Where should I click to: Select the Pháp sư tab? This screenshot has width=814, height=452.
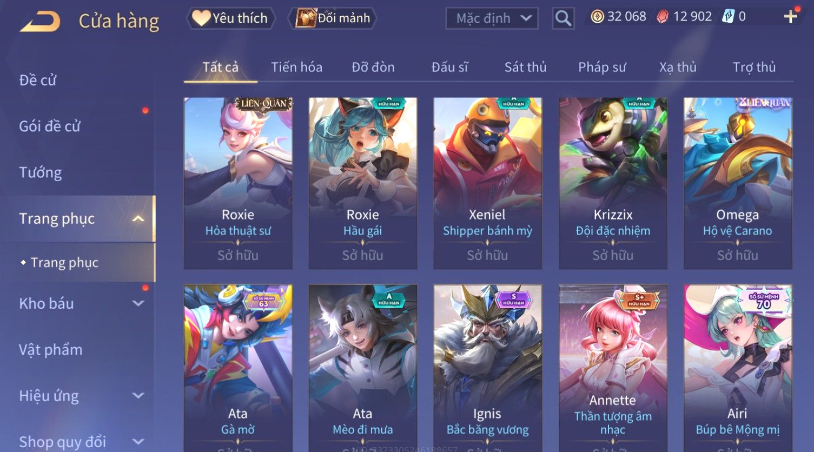click(602, 67)
